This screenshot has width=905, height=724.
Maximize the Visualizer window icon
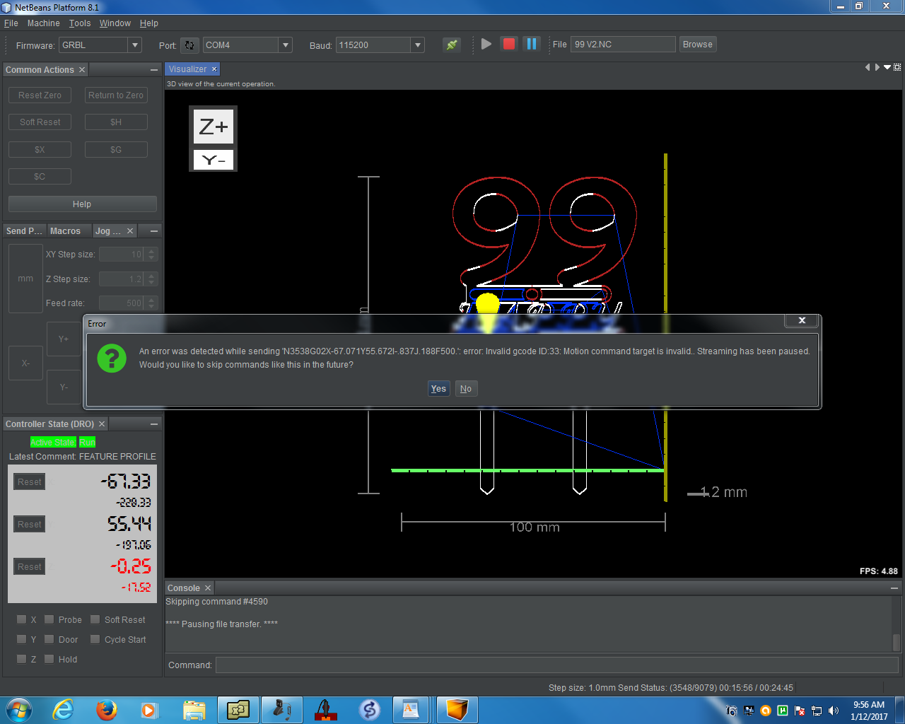[897, 68]
